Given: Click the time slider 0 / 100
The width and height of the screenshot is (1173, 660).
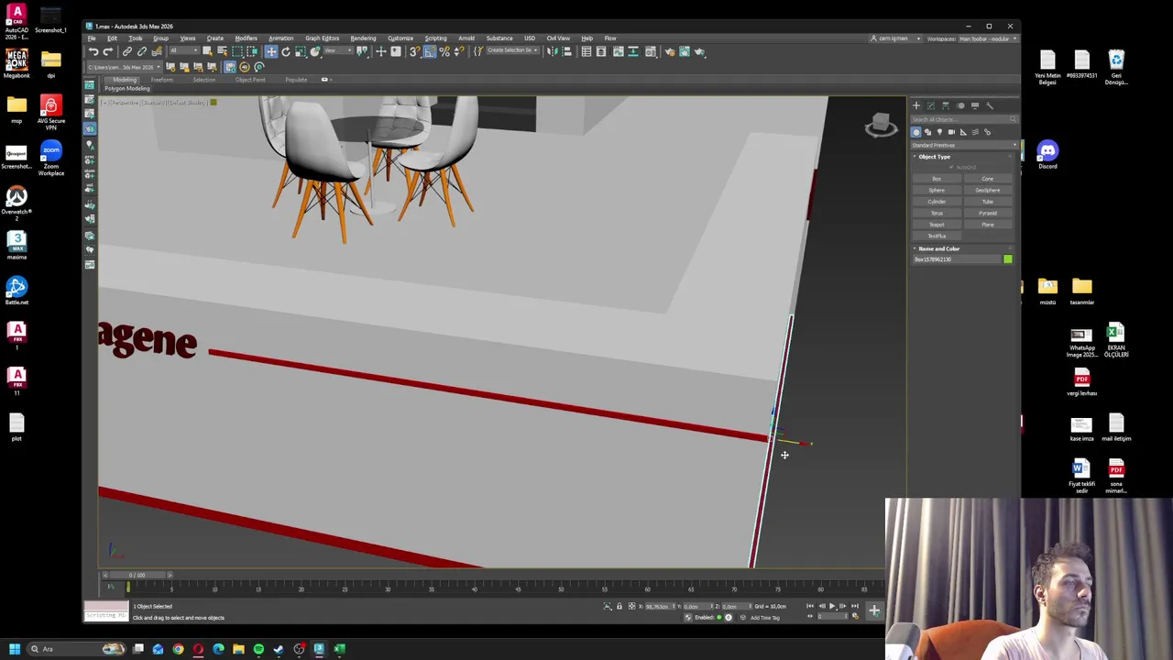Looking at the screenshot, I should click(x=137, y=575).
